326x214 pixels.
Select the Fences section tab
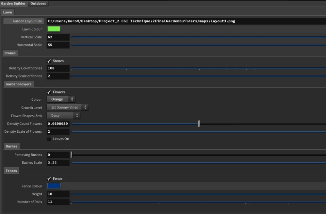pyautogui.click(x=11, y=170)
